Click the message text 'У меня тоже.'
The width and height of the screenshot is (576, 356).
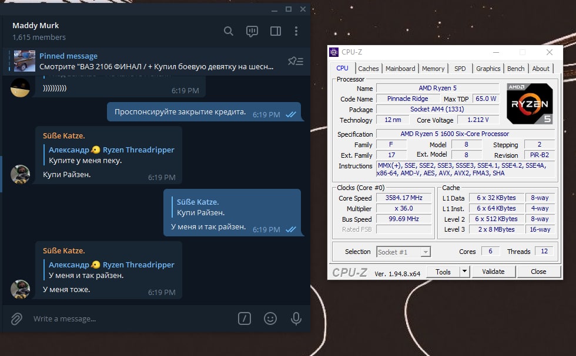[66, 289]
